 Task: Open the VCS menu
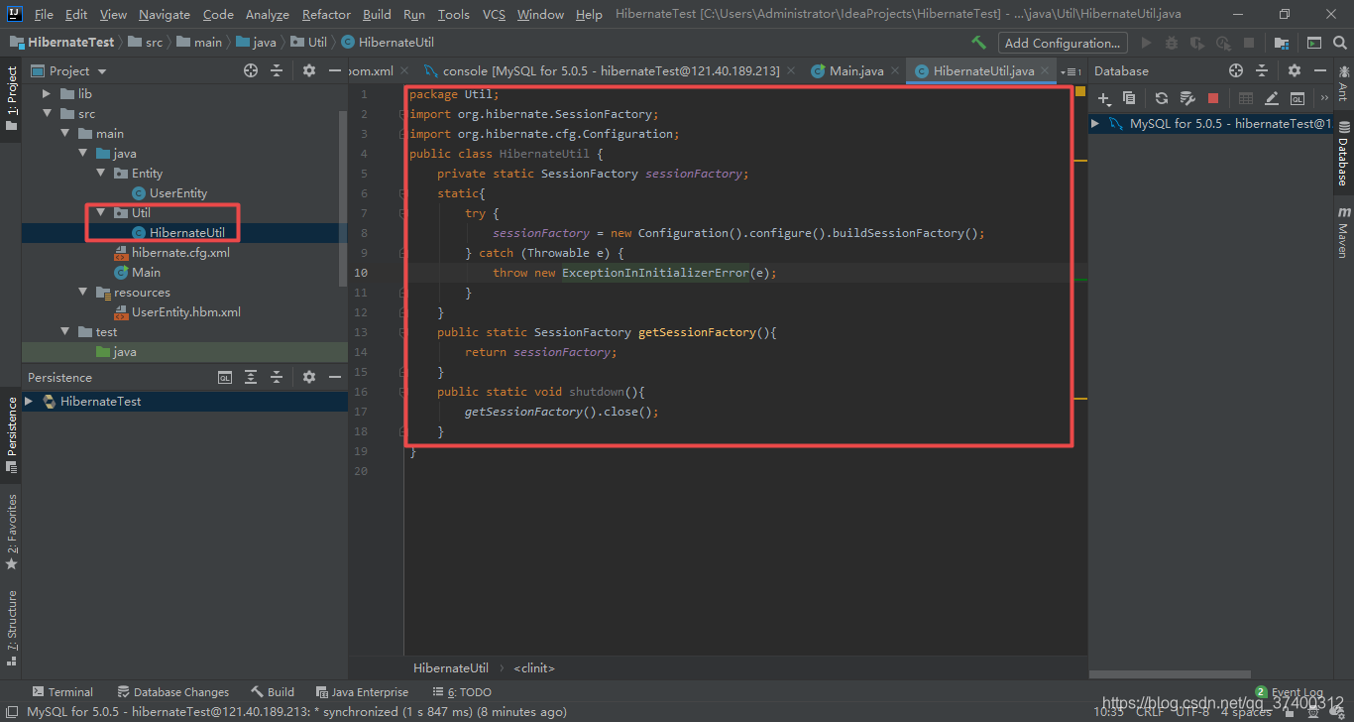click(x=494, y=14)
